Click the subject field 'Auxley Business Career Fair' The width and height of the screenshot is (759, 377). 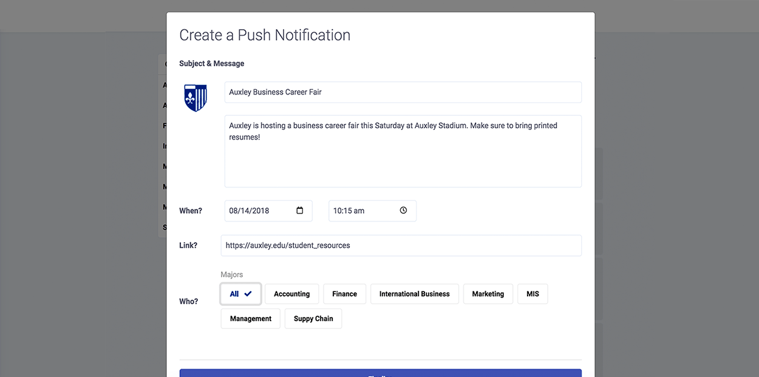[403, 92]
